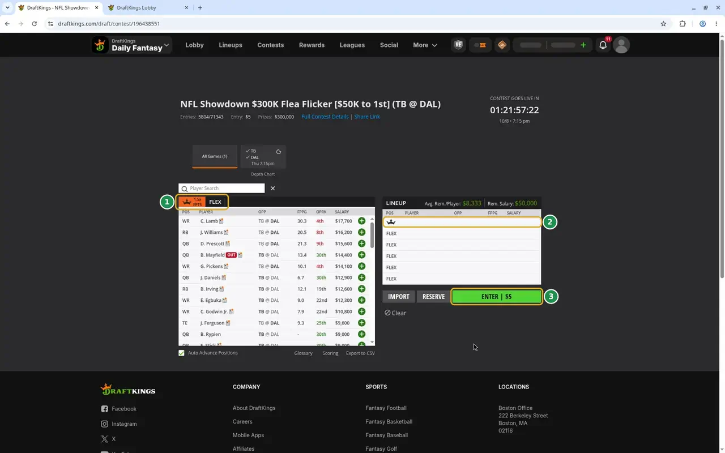Bookmark this page with the star icon
This screenshot has width=725, height=453.
click(663, 24)
